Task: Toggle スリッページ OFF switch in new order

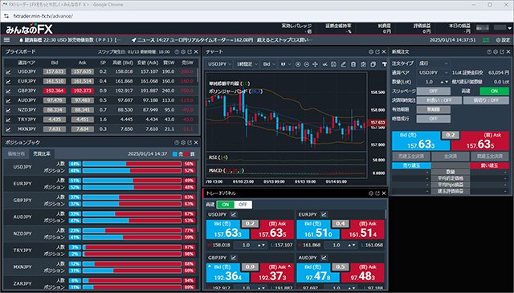Action: click(434, 92)
